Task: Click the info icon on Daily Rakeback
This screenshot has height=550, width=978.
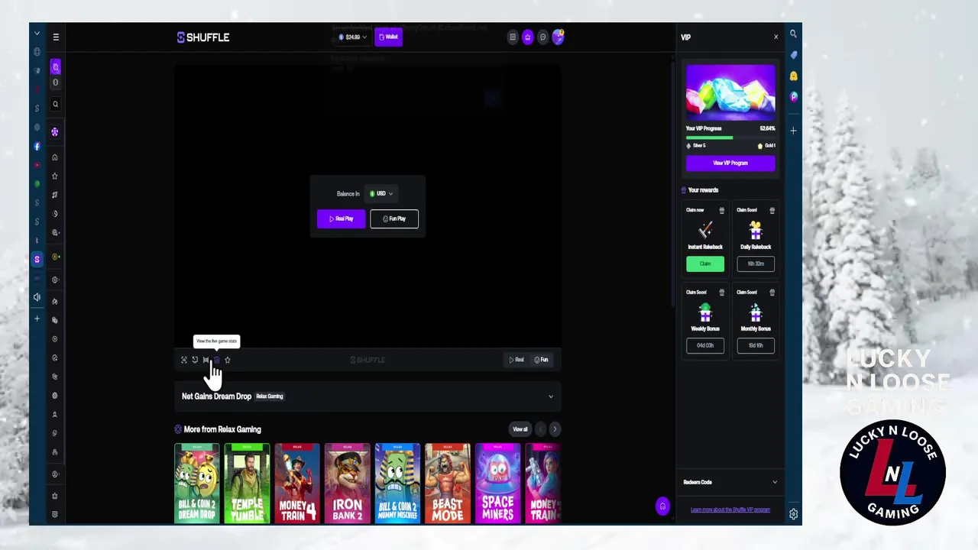Action: pos(772,210)
